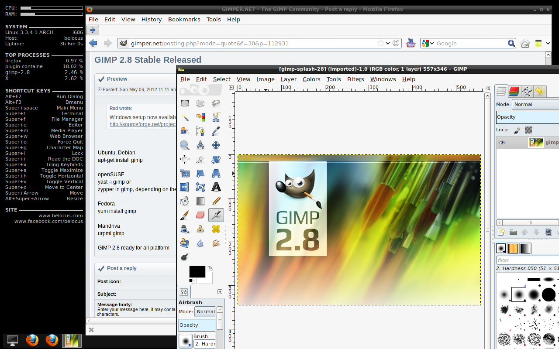Image resolution: width=559 pixels, height=349 pixels.
Task: Select the Crop tool
Action: tap(200, 159)
